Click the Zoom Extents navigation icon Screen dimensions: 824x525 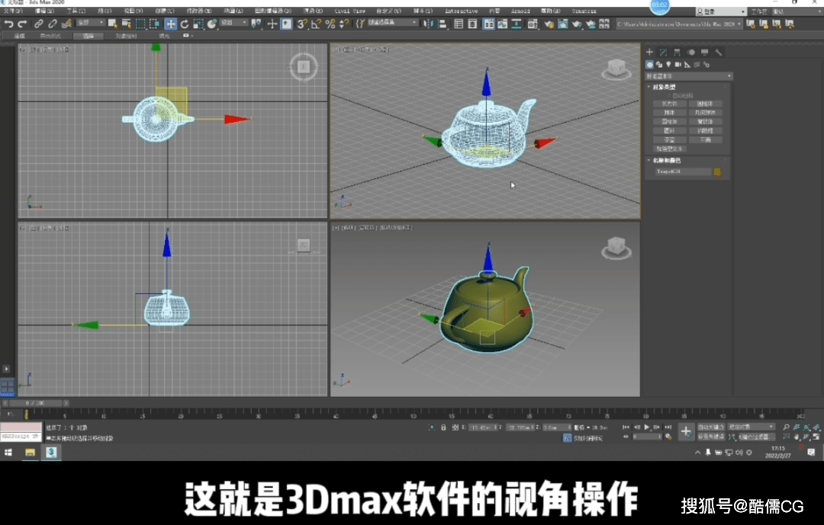[806, 427]
